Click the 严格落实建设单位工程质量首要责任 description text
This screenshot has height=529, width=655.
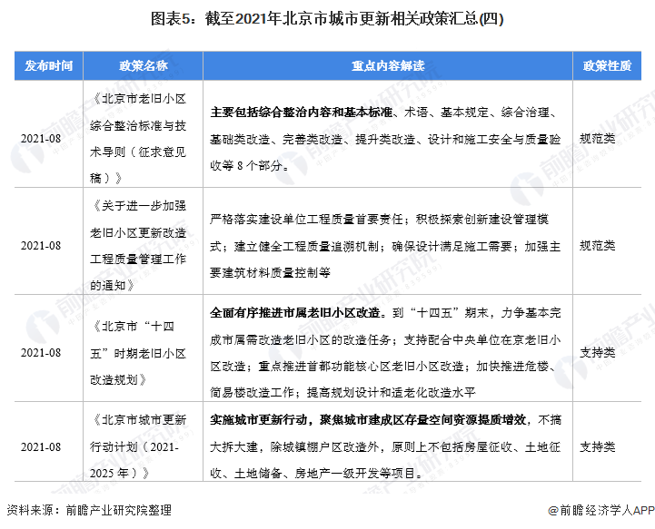click(306, 219)
